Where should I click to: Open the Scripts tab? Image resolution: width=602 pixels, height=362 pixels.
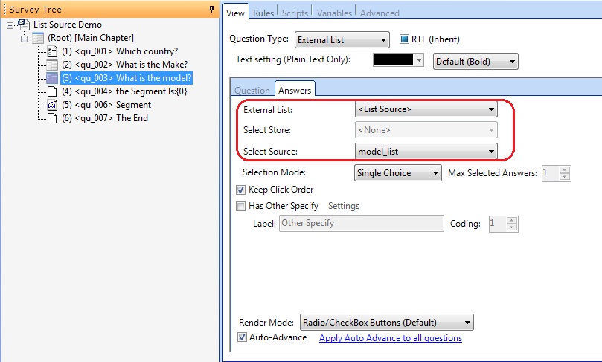(x=295, y=13)
